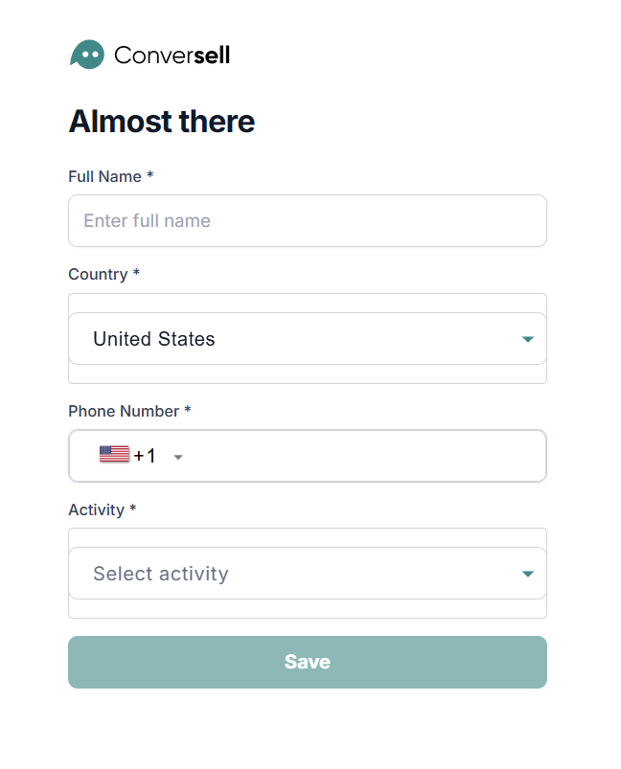This screenshot has width=621, height=769.
Task: Click the Conversell brand name text
Action: tap(172, 56)
